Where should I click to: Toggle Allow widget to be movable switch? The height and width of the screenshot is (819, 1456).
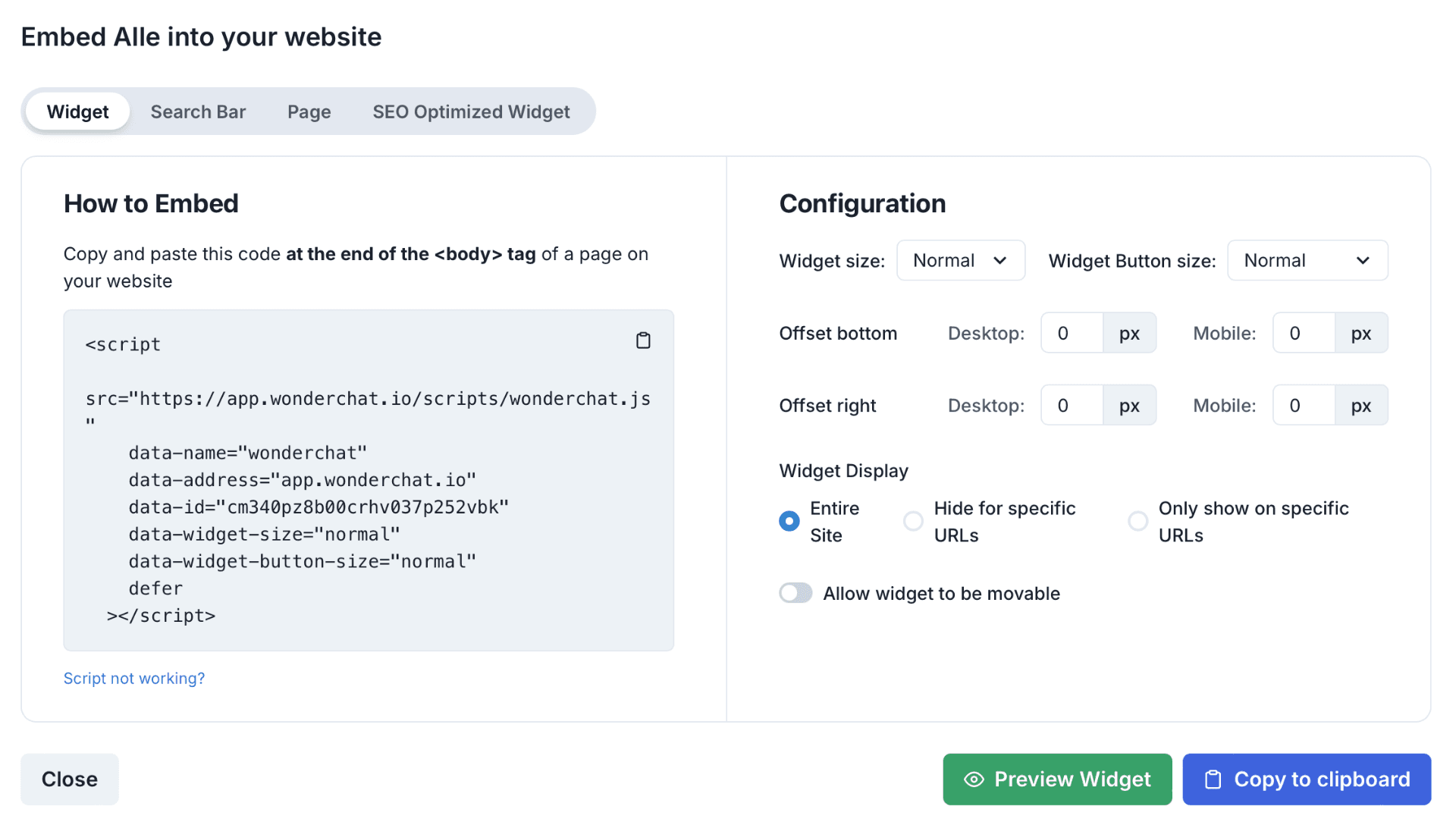(795, 592)
